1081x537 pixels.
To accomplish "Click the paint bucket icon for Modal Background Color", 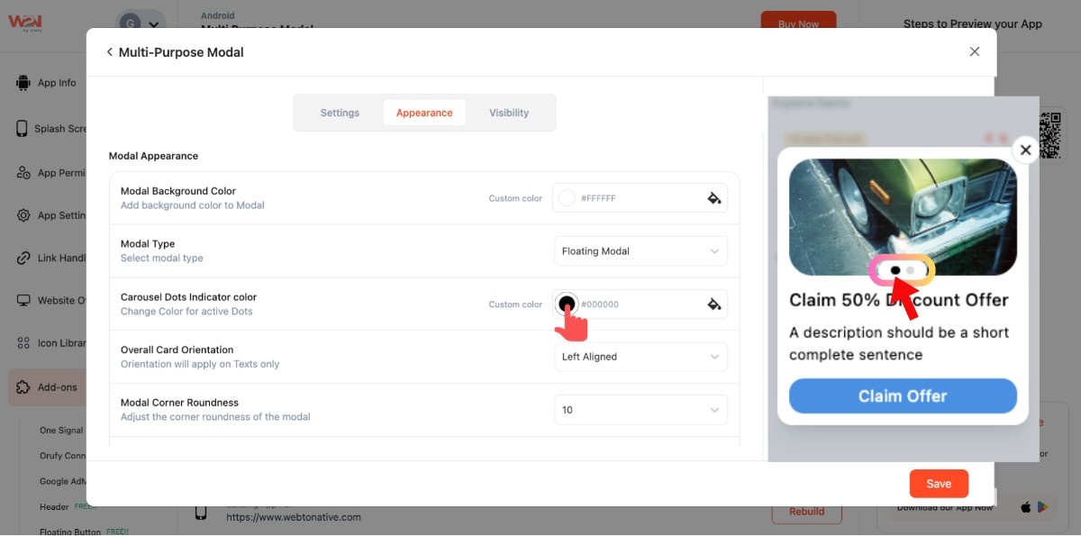I will pos(714,198).
